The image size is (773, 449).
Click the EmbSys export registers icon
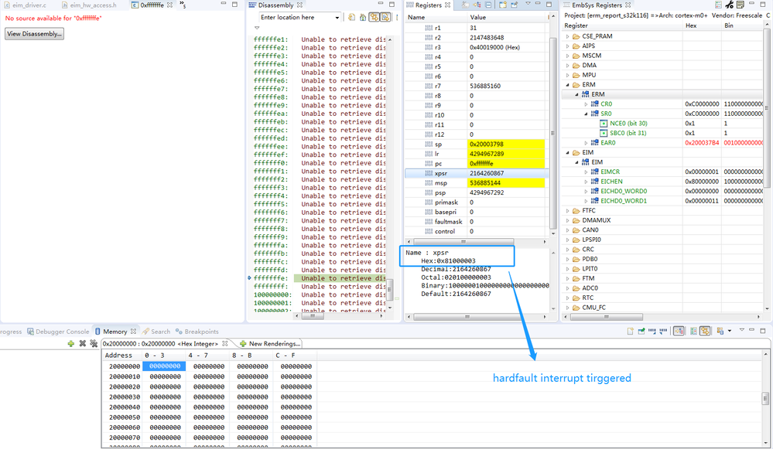click(740, 5)
